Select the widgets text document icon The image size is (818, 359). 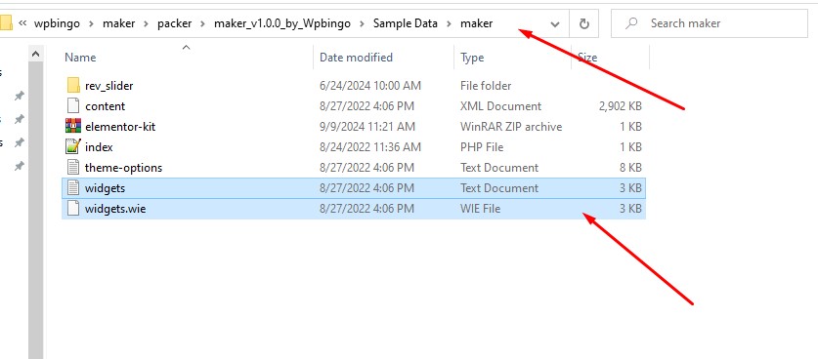(x=73, y=187)
